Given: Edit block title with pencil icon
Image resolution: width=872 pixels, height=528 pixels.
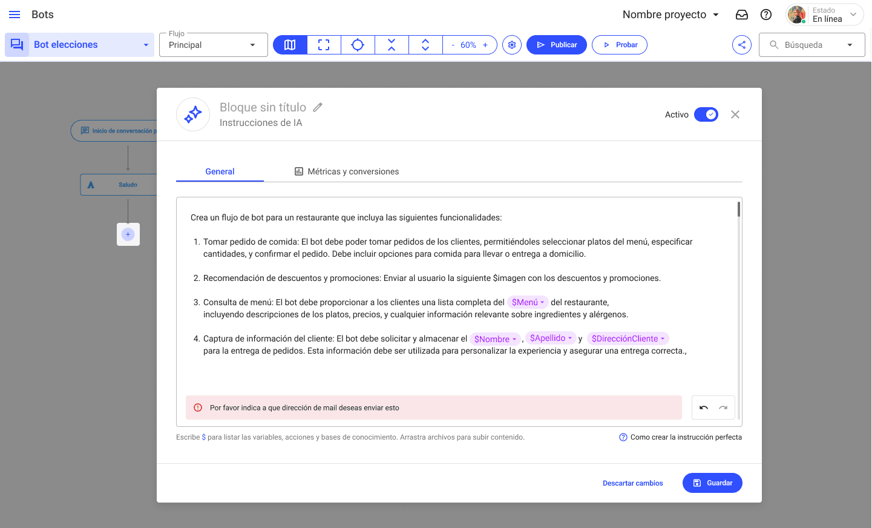Looking at the screenshot, I should click(x=318, y=107).
